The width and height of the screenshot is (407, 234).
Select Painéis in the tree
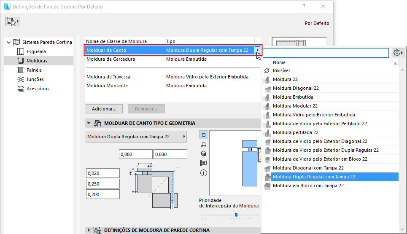coord(34,70)
